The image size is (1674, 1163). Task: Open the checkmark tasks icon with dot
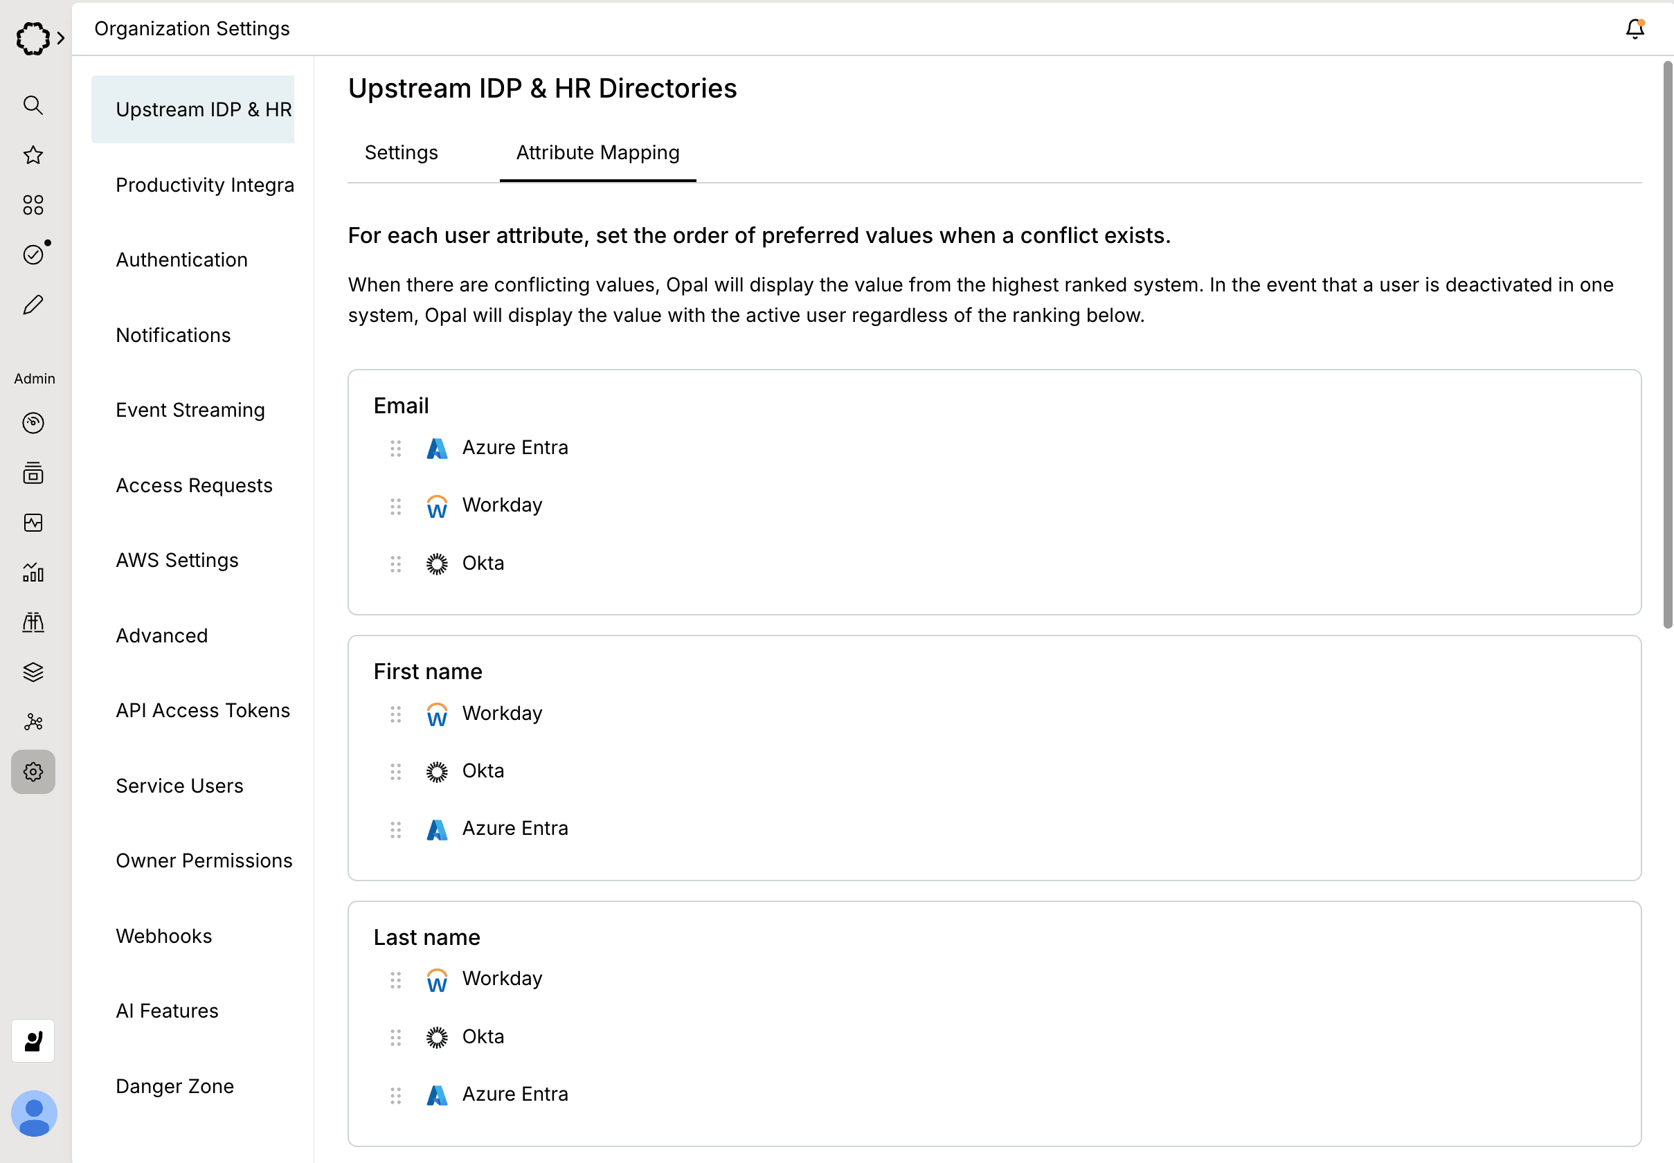click(x=33, y=254)
